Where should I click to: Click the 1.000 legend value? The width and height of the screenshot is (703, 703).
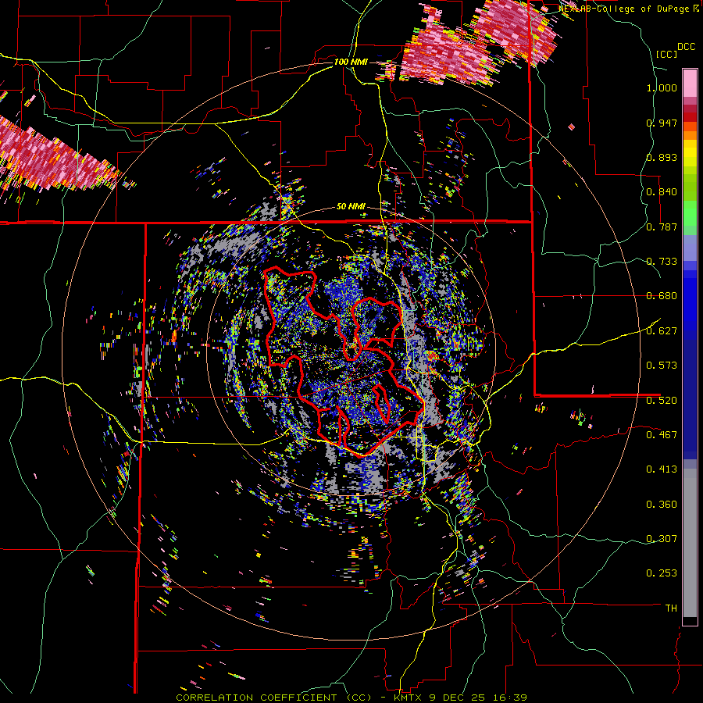point(662,87)
